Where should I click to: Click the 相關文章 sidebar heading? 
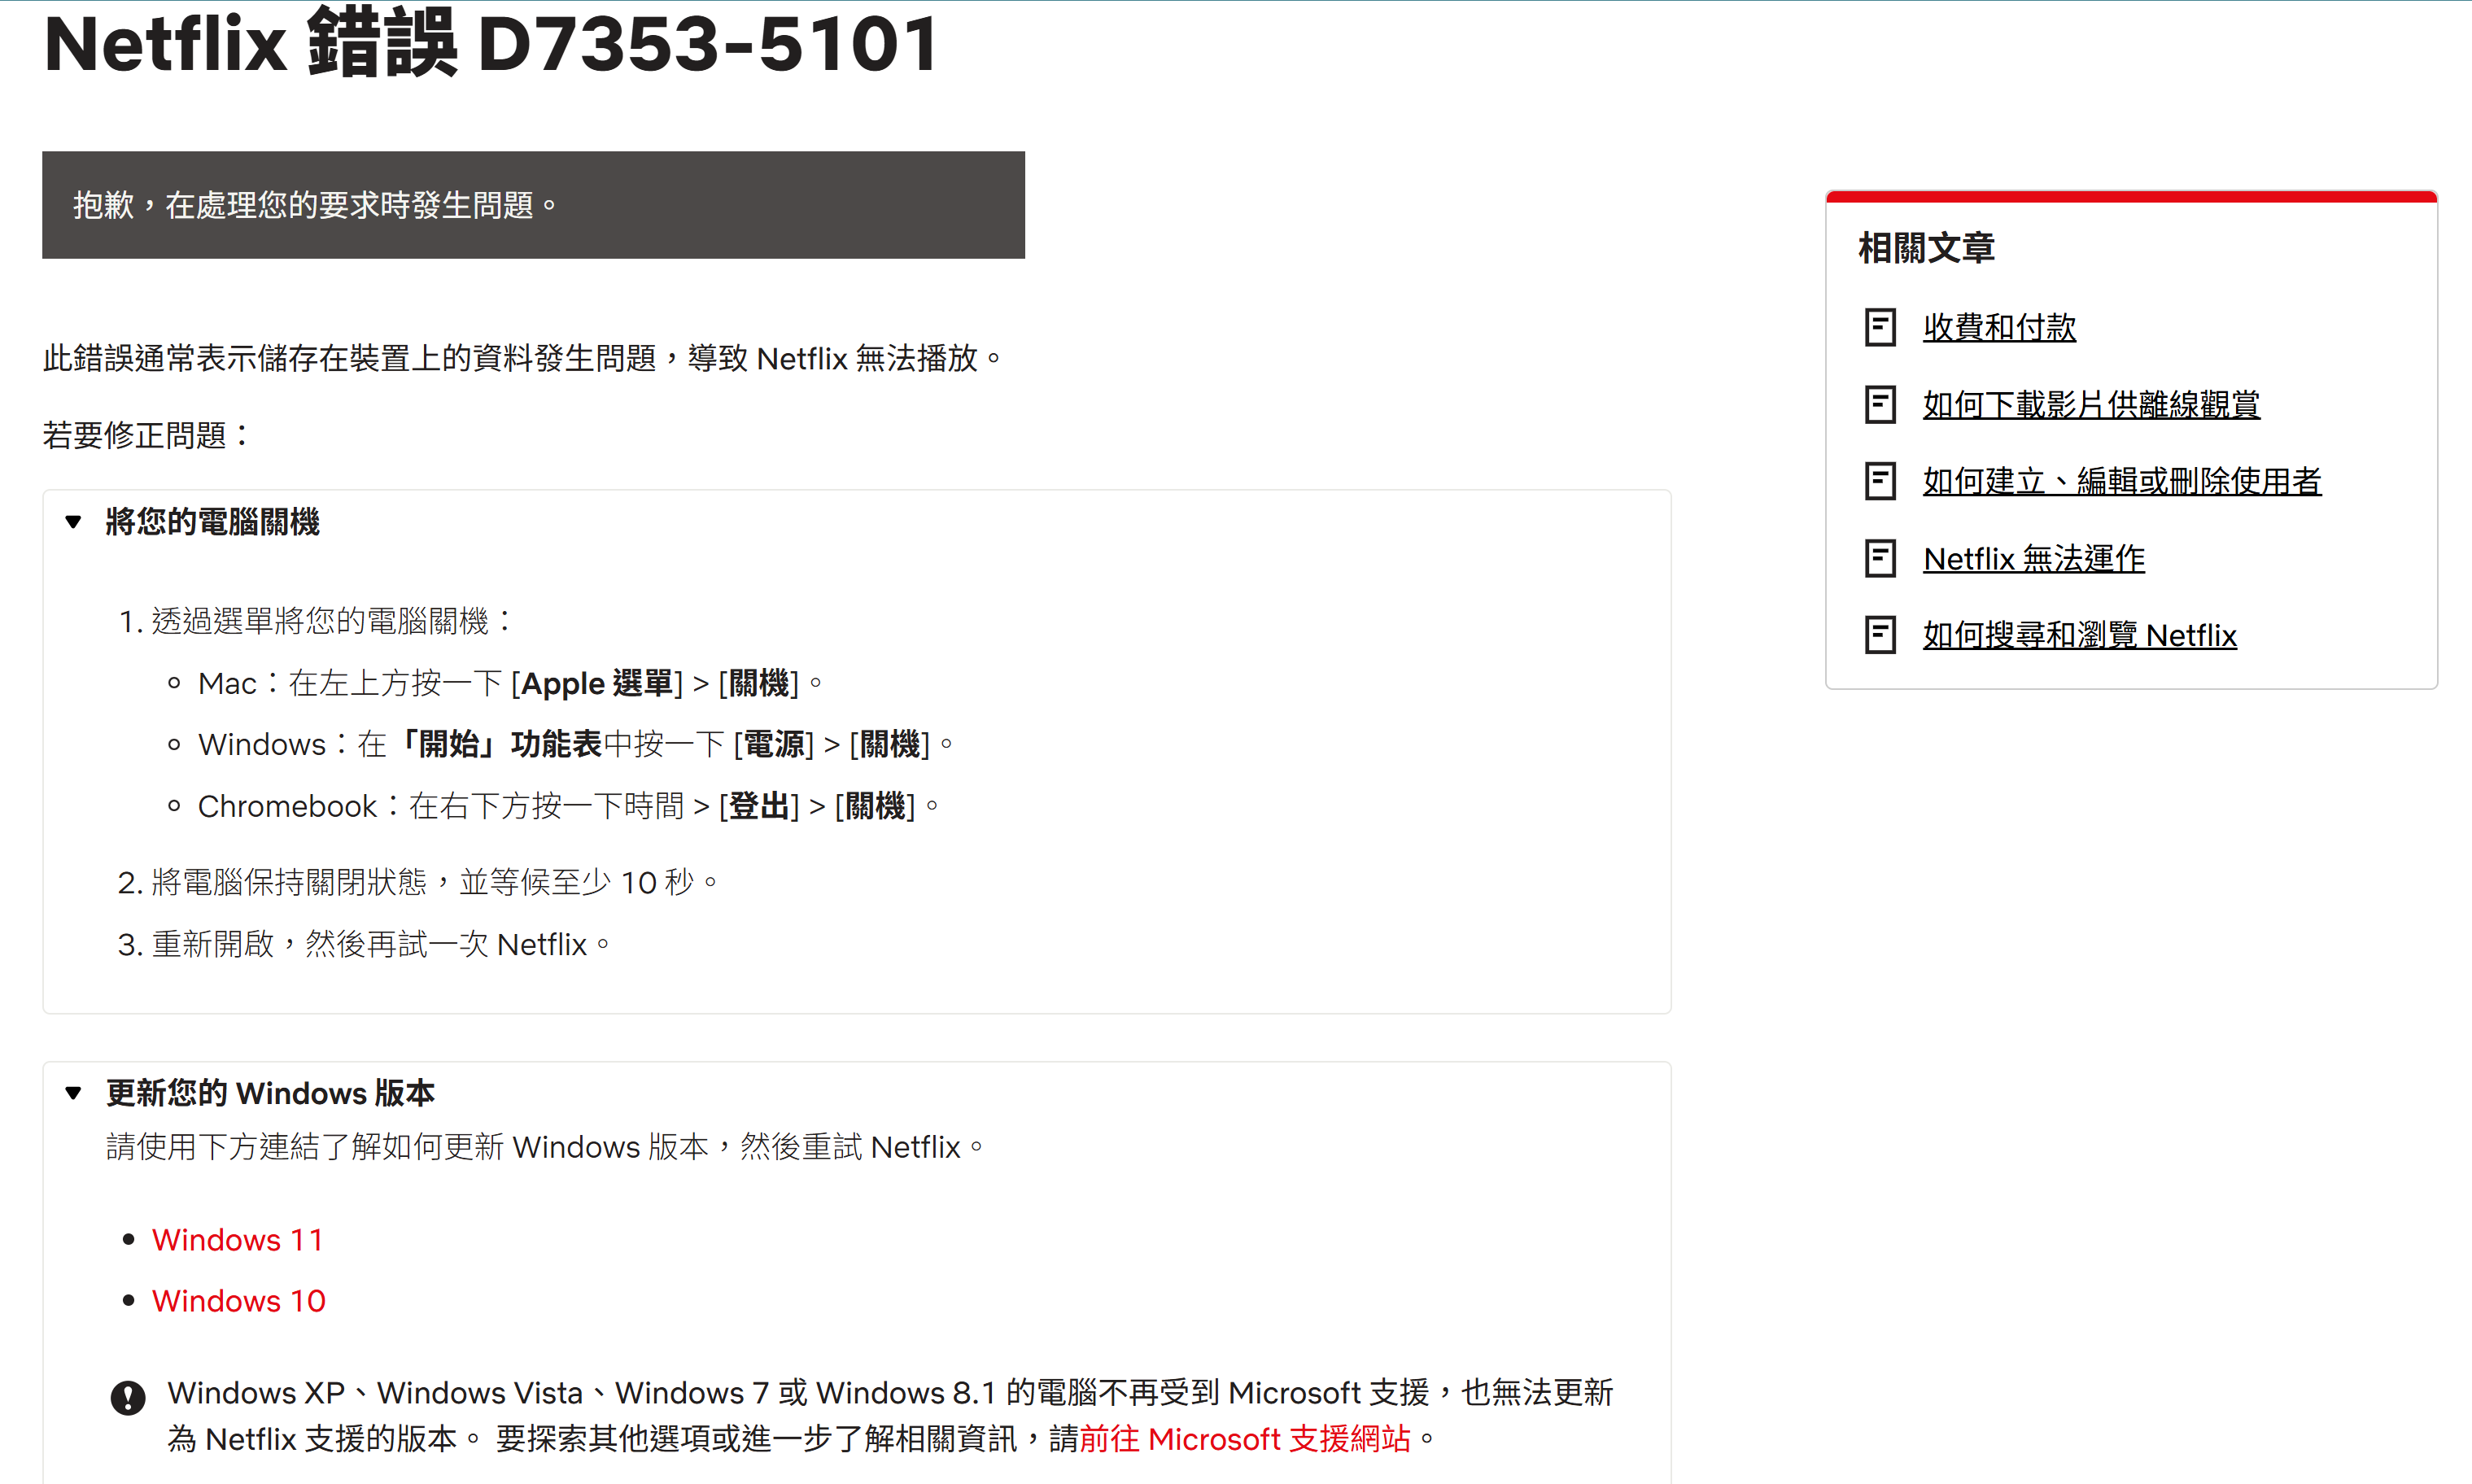click(1926, 247)
